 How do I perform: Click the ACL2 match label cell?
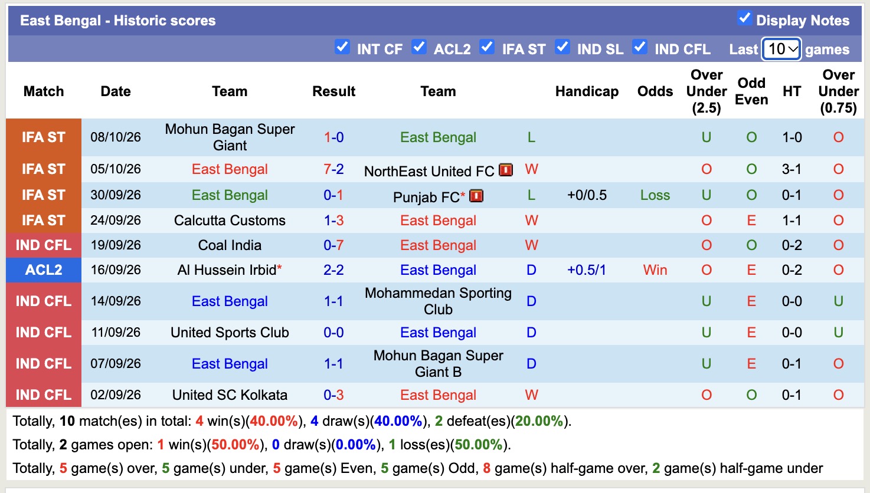pyautogui.click(x=44, y=270)
